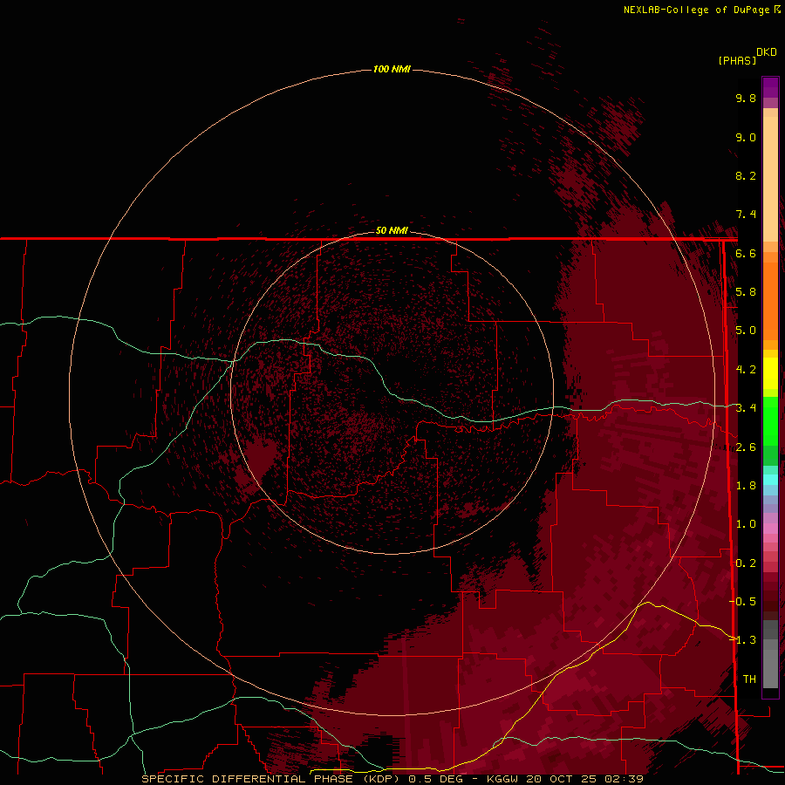
Task: Pick the cyan band beside 1.8 on scale
Action: point(770,480)
